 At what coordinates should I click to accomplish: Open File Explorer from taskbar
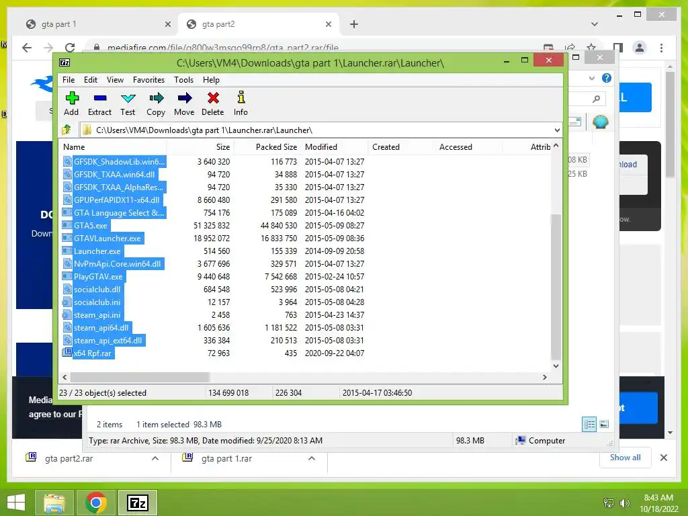[x=54, y=503]
